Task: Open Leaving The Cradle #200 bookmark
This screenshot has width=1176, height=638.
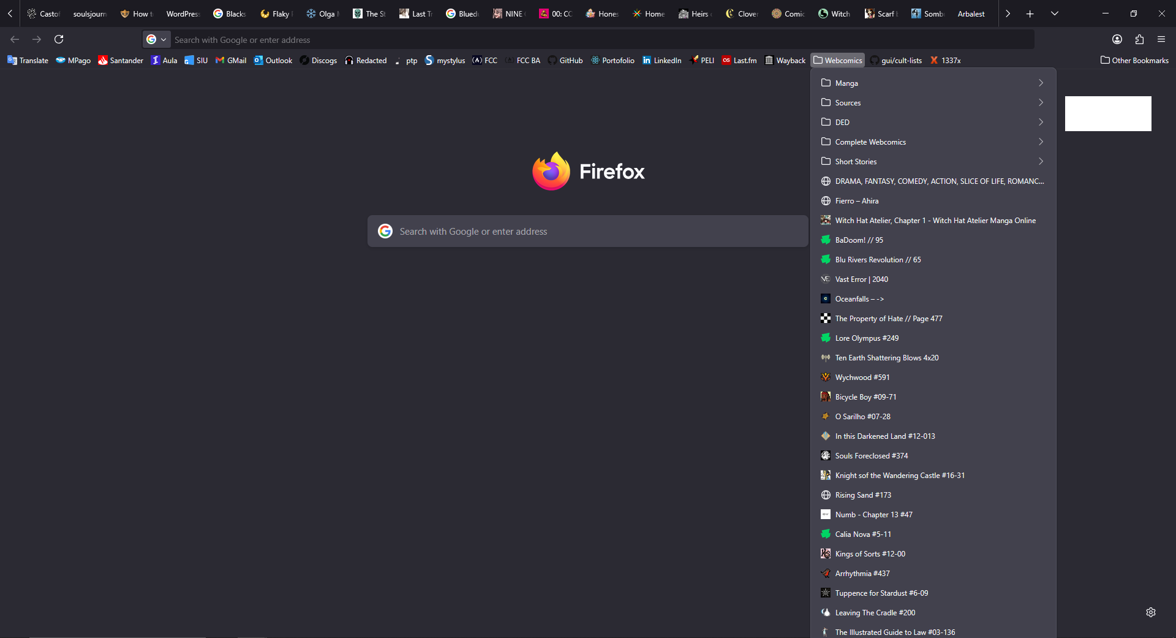Action: click(933, 612)
